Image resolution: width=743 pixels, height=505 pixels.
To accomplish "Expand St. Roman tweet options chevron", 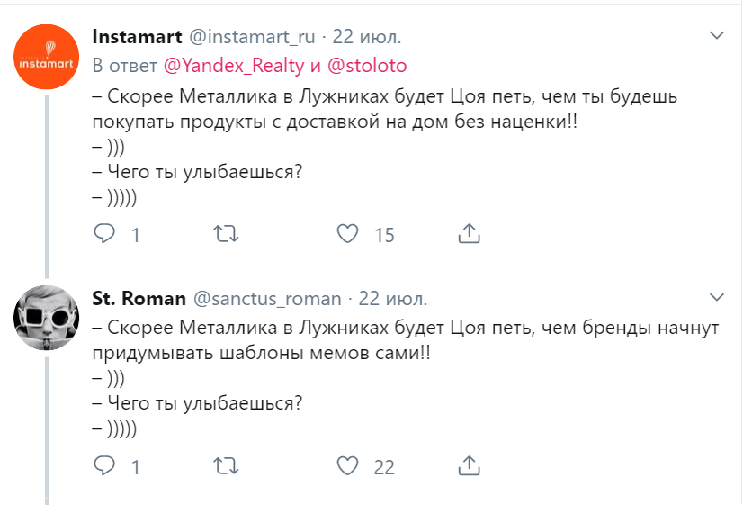I will coord(717,297).
